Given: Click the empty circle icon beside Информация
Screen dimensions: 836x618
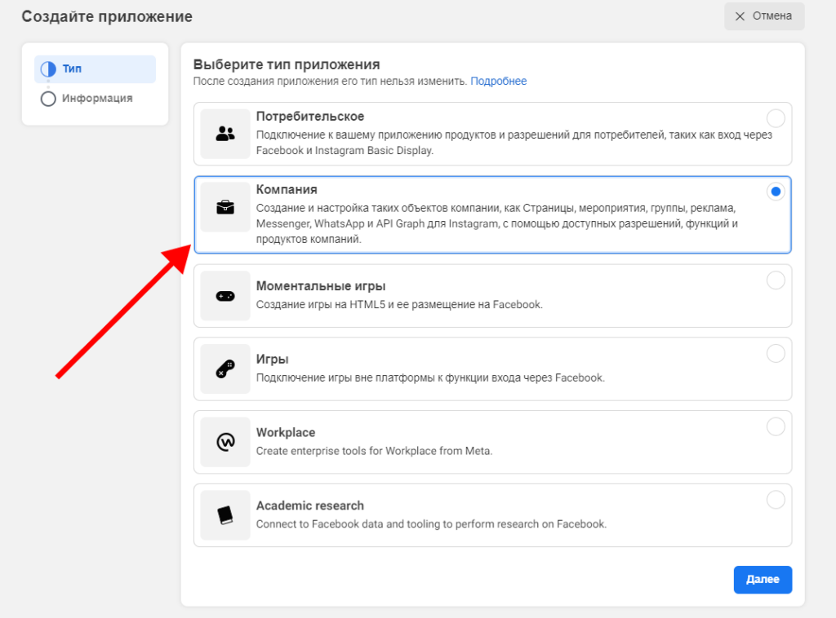Looking at the screenshot, I should click(x=48, y=99).
